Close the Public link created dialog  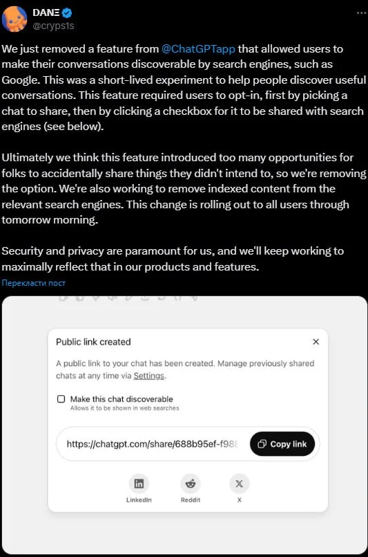(x=316, y=342)
